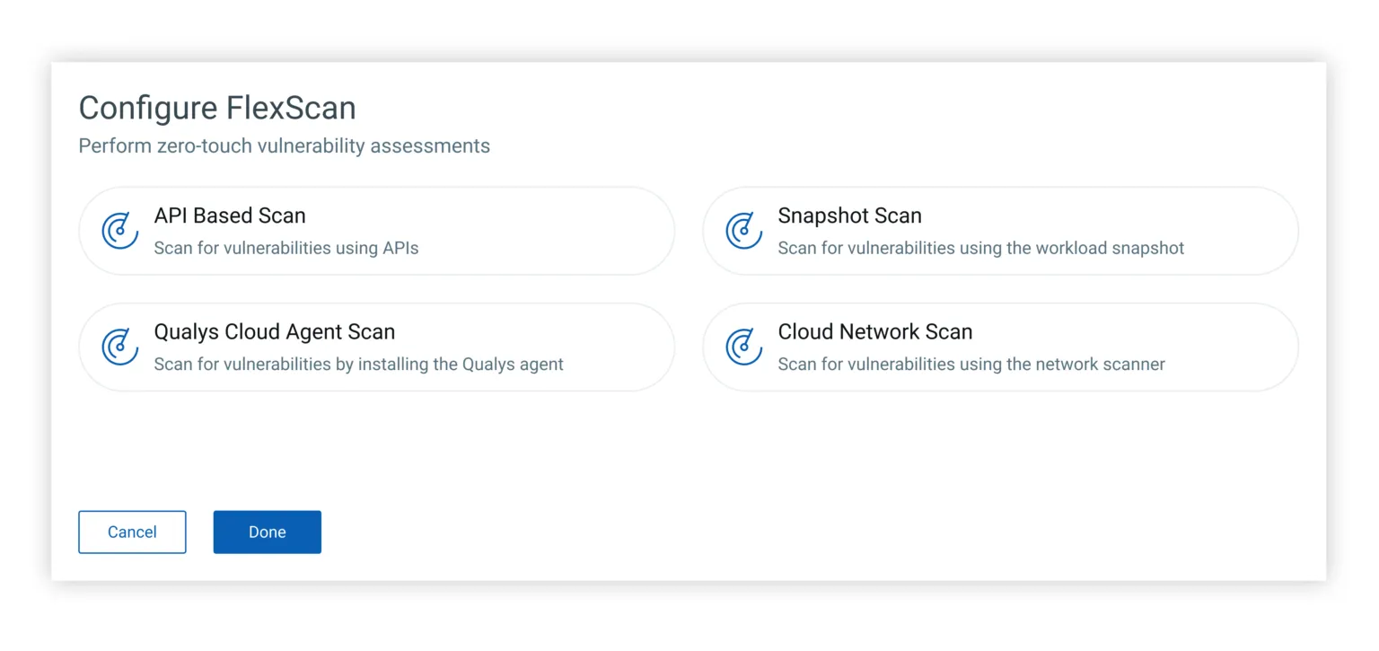
Task: Click the radar icon beside Qualys Cloud Agent Scan
Action: 119,347
